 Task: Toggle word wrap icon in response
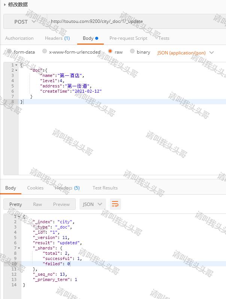pyautogui.click(x=115, y=204)
